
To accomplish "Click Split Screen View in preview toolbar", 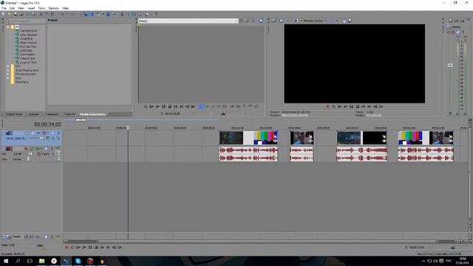I will click(x=296, y=21).
